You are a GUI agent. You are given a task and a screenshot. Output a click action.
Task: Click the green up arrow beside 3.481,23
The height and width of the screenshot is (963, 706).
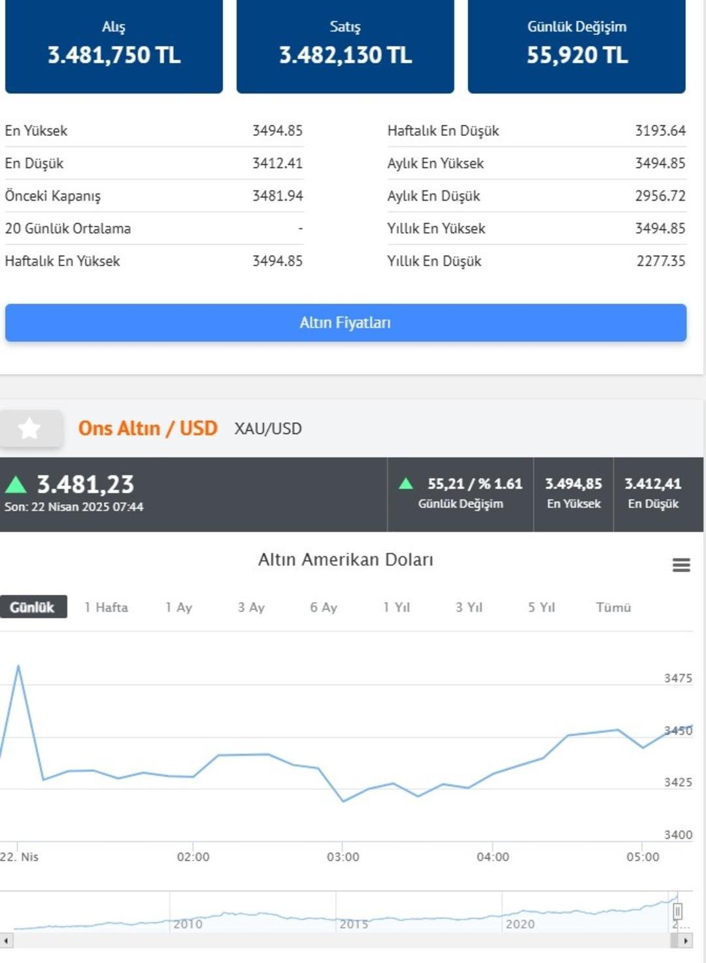[x=16, y=484]
